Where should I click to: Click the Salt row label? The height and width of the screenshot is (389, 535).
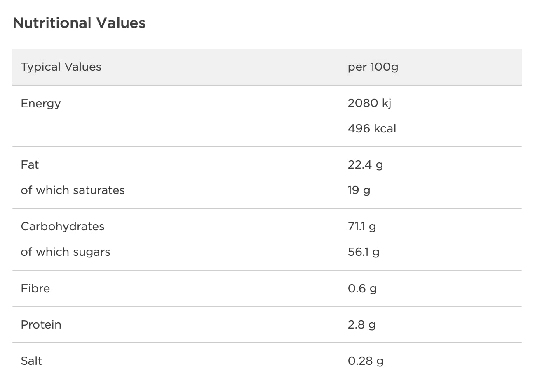[x=31, y=361]
